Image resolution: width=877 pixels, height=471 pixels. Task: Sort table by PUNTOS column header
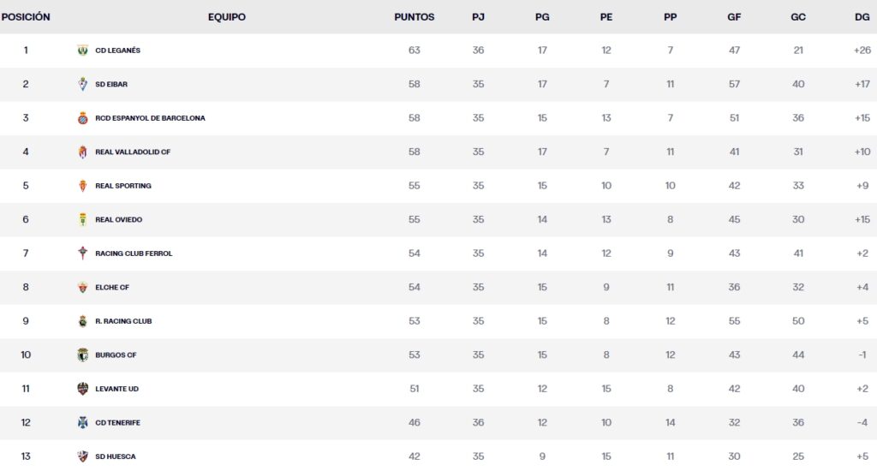415,17
